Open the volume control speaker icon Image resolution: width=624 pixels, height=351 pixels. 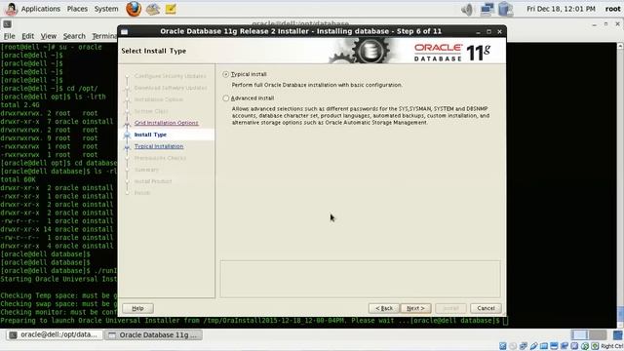467,9
